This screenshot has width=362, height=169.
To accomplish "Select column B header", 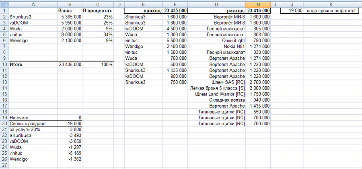I will 70,4.
